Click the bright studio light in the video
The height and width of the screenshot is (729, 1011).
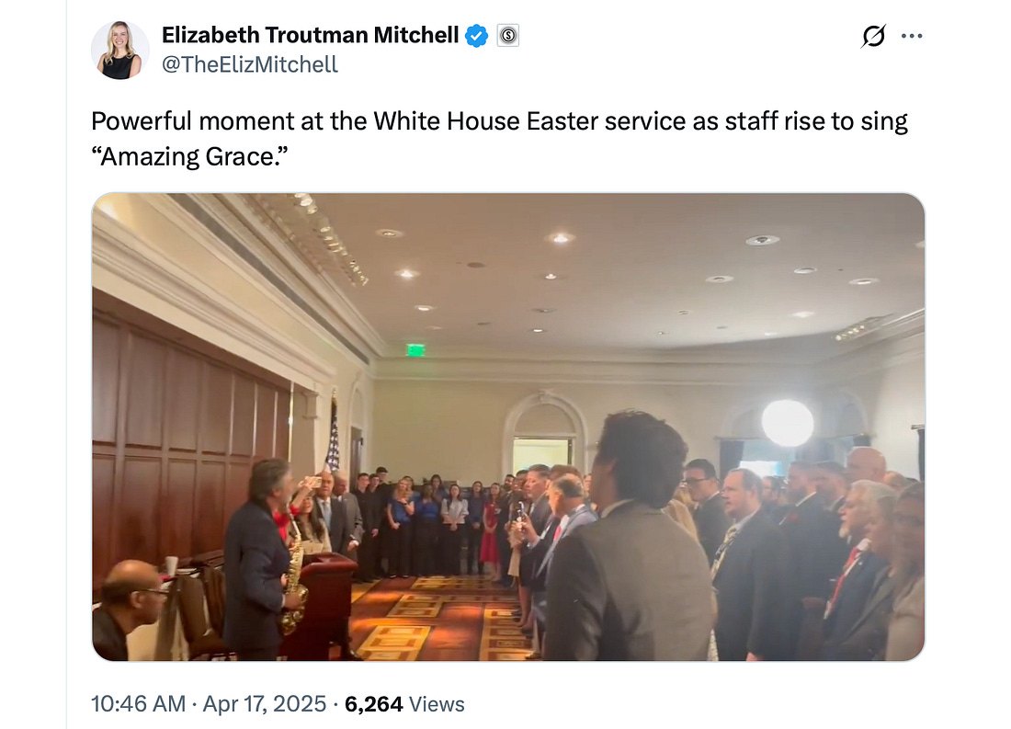pyautogui.click(x=788, y=422)
